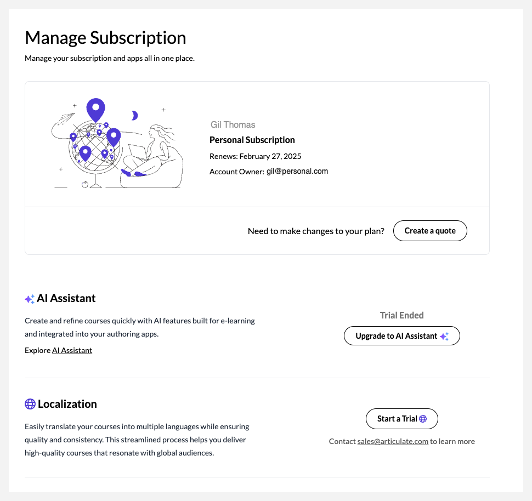Click the crescent moon in the illustration
The image size is (532, 501).
[134, 115]
